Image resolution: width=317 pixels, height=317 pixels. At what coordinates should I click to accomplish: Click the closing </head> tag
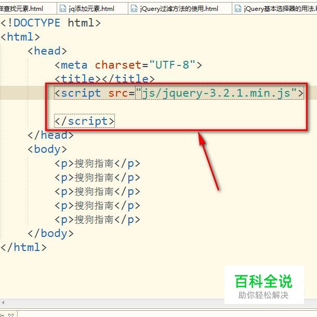50,135
